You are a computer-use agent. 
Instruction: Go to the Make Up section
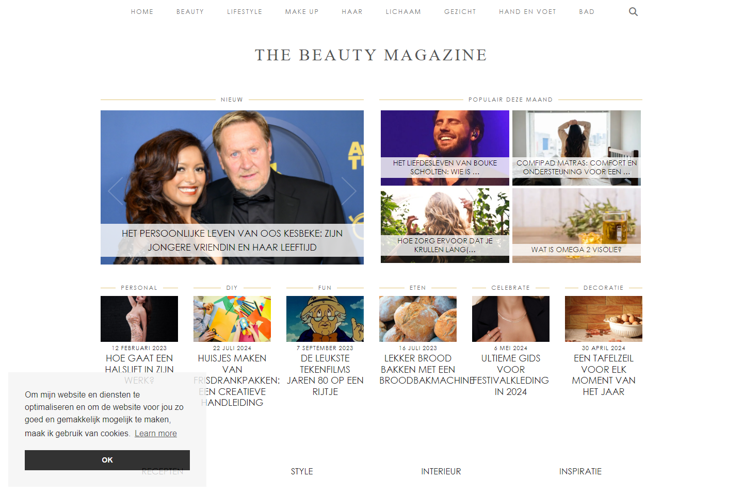tap(302, 12)
